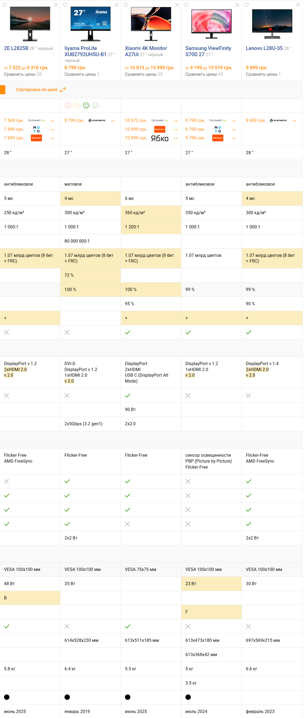305x718 pixels.
Task: Click the Samsung ViewFinity S7 thumbnail image
Action: coord(211,23)
